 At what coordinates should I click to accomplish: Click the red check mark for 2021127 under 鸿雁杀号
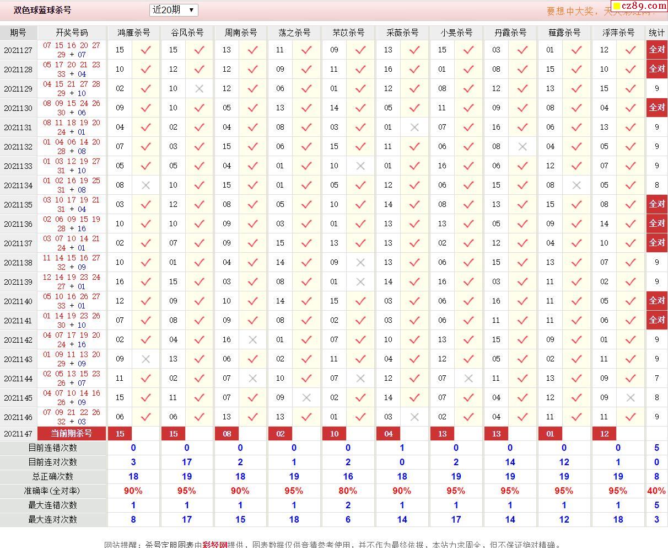click(146, 50)
